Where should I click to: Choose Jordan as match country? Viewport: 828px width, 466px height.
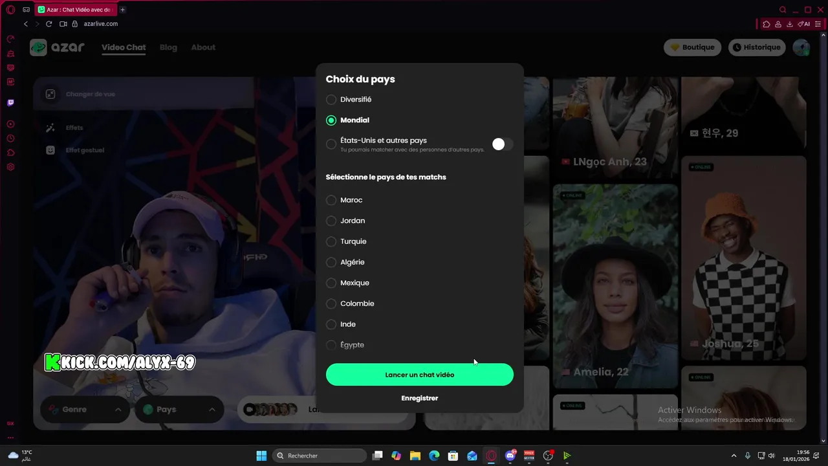pos(331,221)
